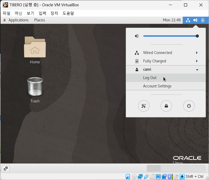Click the mouse integration status icon
This screenshot has height=180, width=209.
pos(176,177)
